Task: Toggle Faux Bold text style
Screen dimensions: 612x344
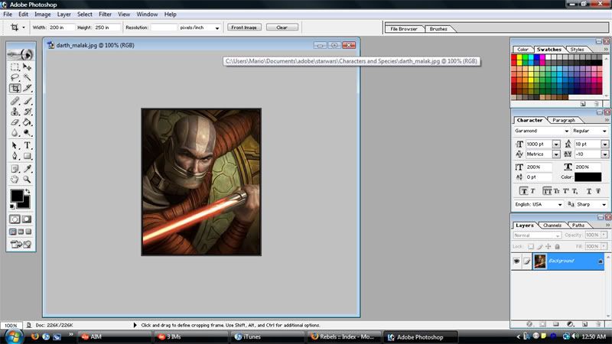Action: (x=524, y=191)
